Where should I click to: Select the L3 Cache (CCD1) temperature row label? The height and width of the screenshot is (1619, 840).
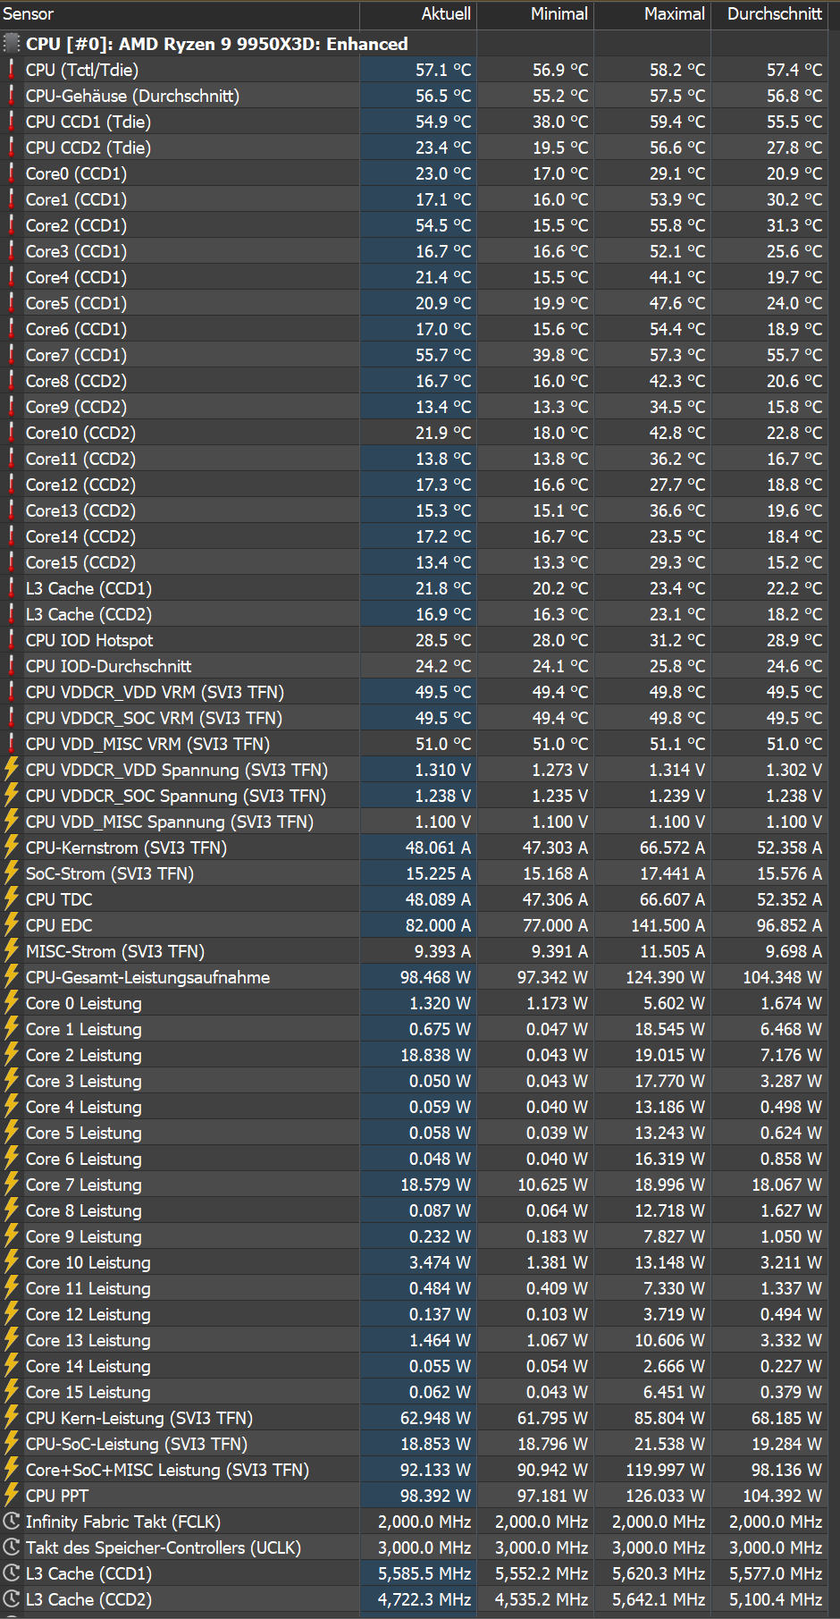88,588
